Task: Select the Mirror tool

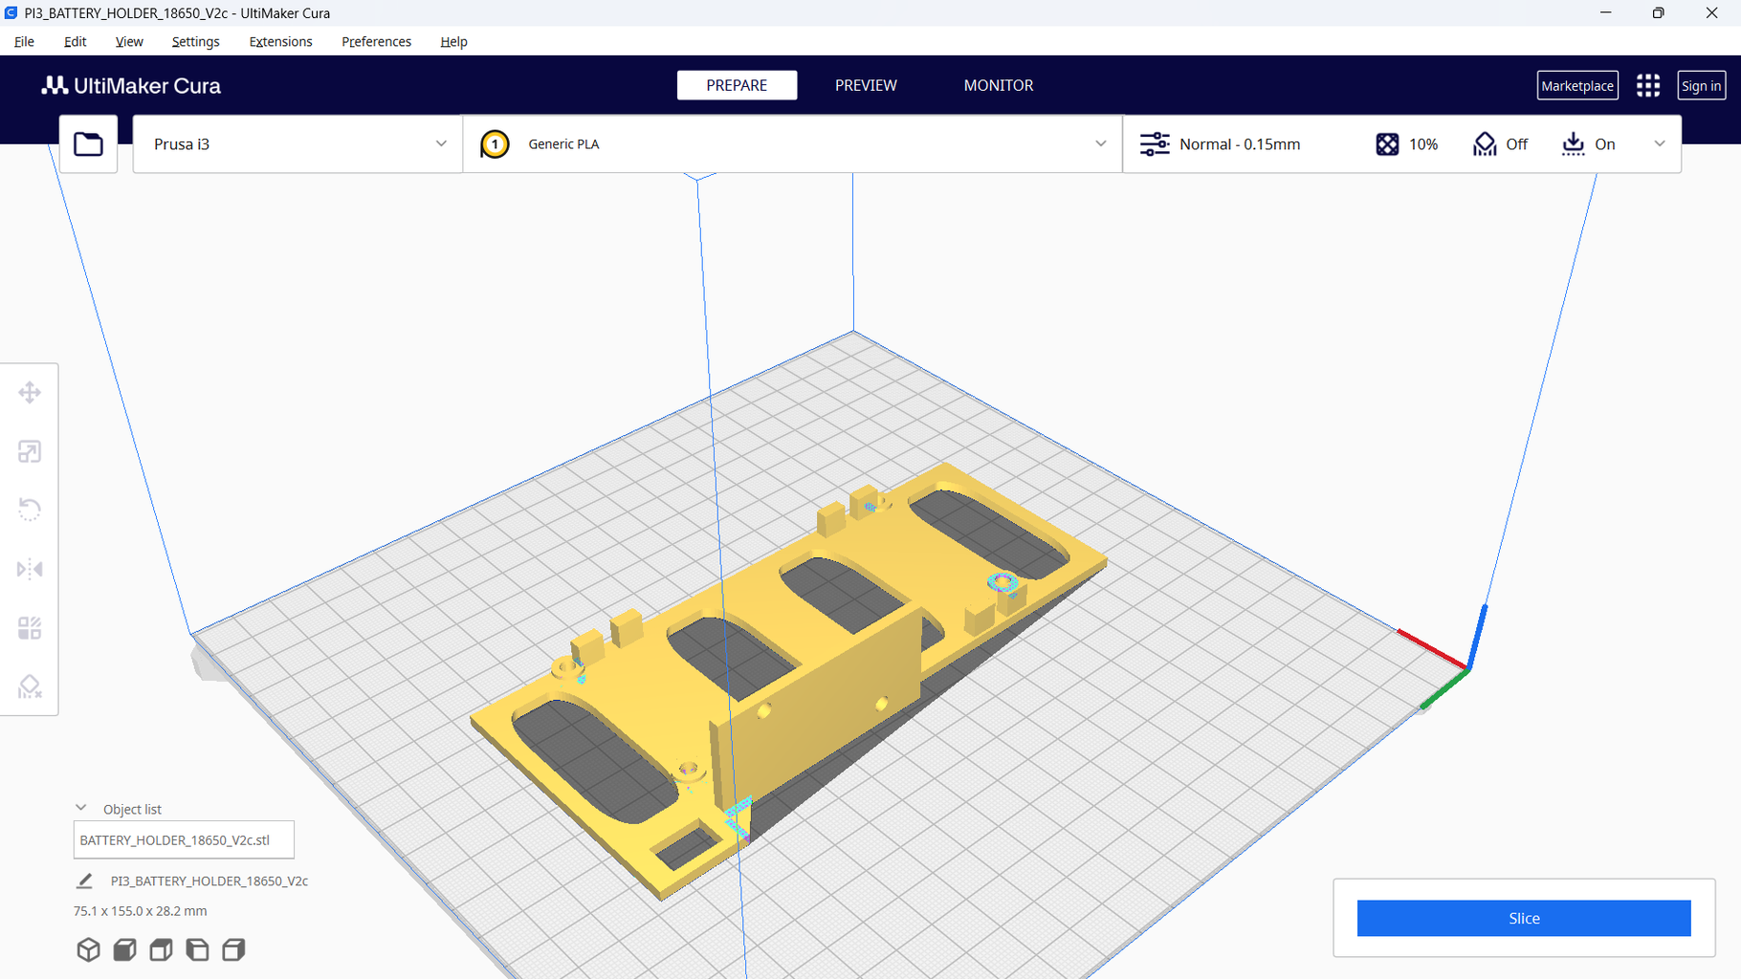Action: click(29, 569)
